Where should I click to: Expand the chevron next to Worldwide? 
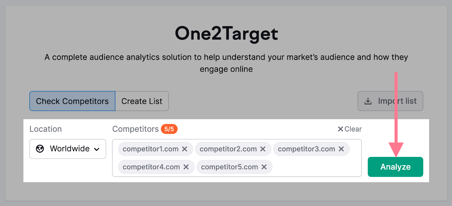[x=96, y=149]
